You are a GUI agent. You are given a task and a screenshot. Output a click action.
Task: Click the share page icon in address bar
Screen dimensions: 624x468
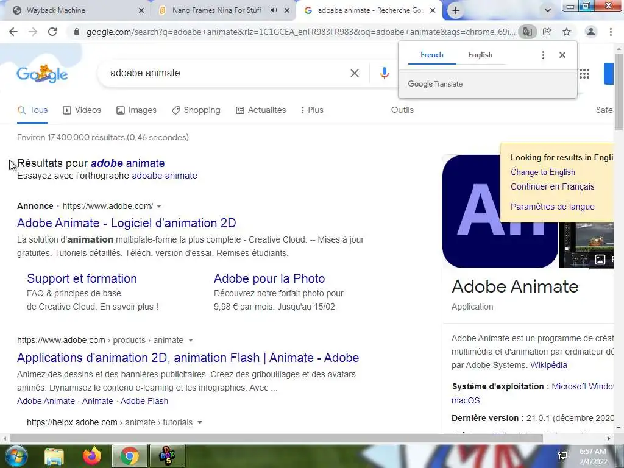point(547,32)
